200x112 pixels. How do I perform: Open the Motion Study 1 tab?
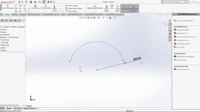tap(30, 108)
